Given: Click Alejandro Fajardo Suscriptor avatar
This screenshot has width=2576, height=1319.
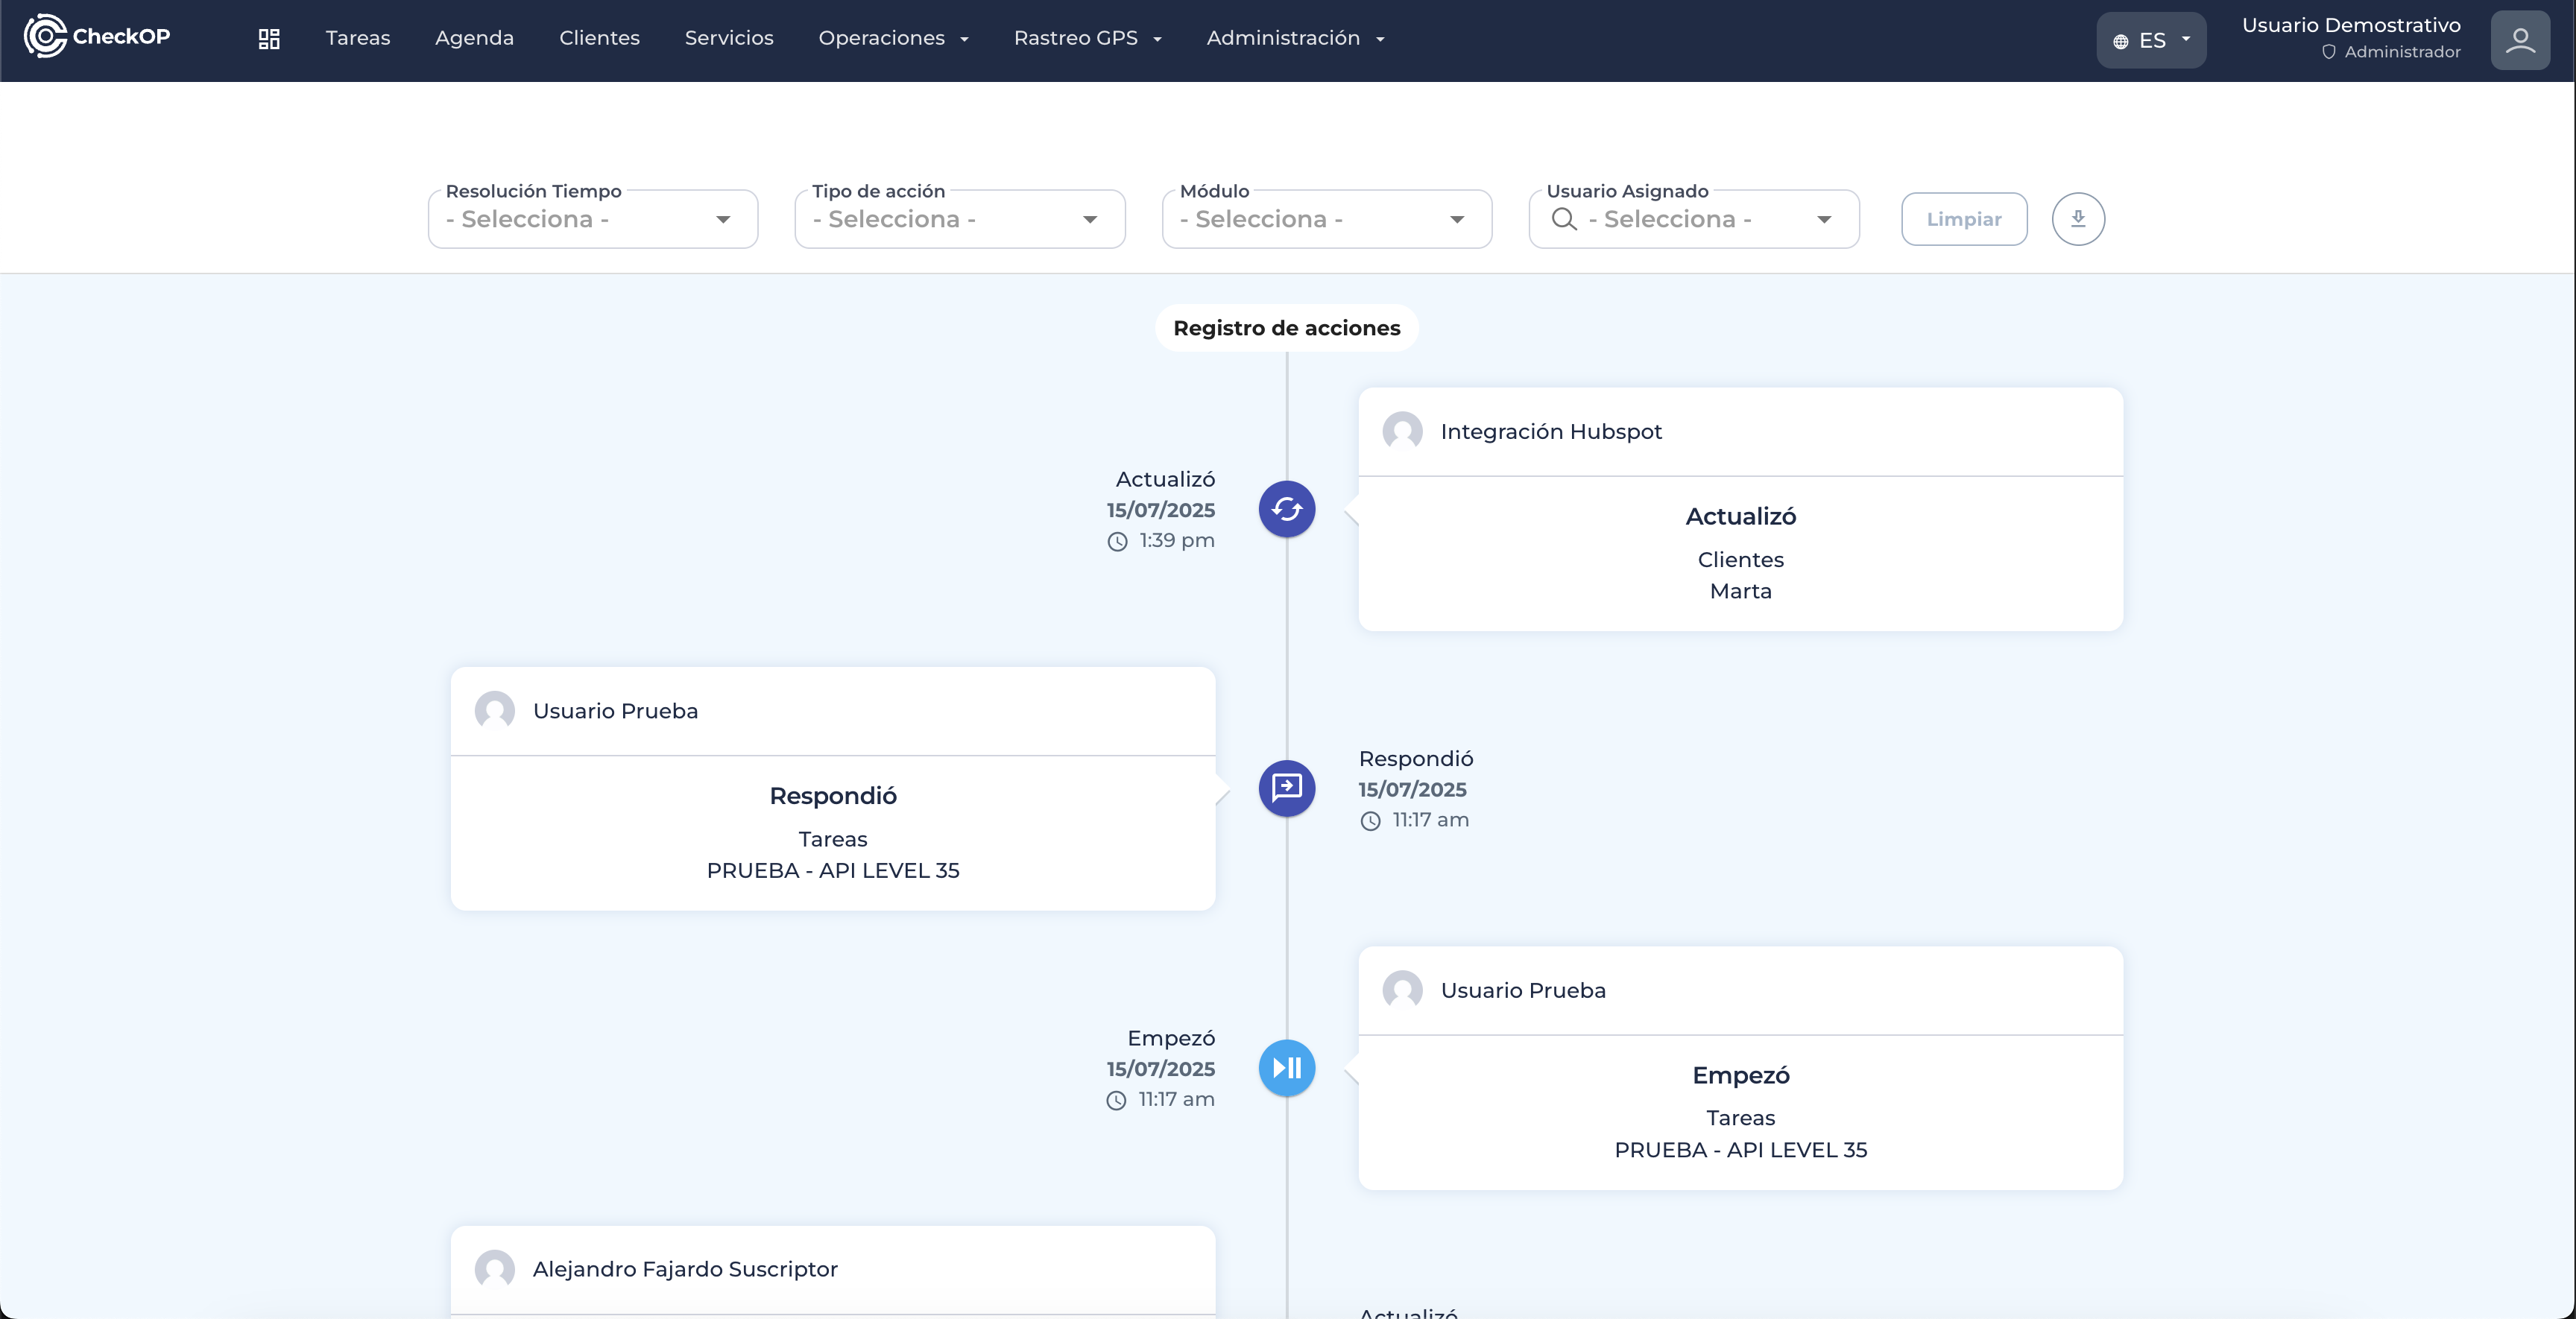Looking at the screenshot, I should 494,1269.
